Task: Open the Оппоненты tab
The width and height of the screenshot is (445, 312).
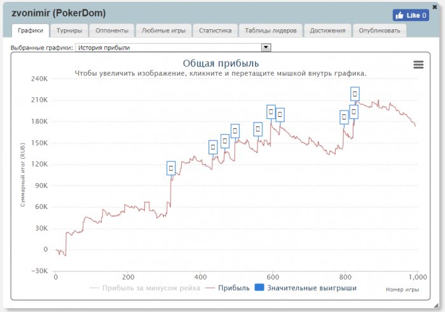Action: pos(112,31)
